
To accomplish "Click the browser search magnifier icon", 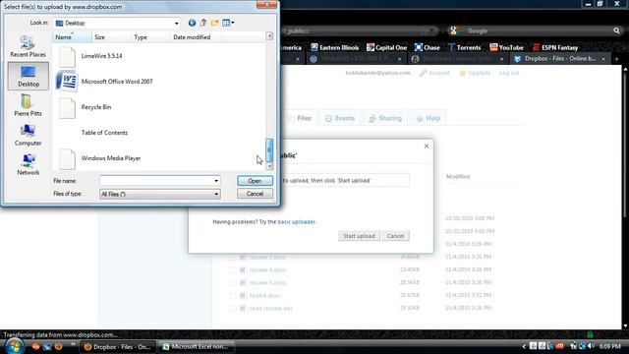I will (616, 30).
